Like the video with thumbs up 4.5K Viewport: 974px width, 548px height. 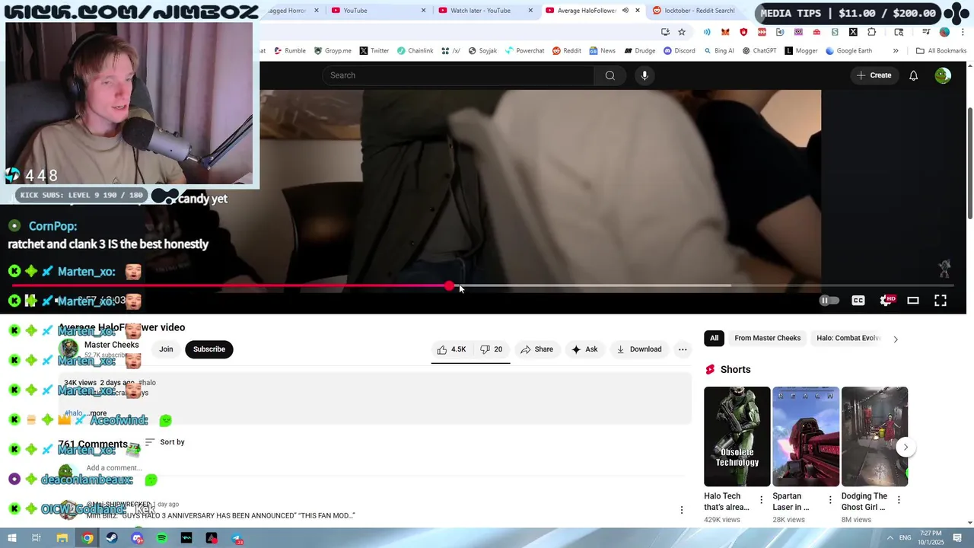451,349
